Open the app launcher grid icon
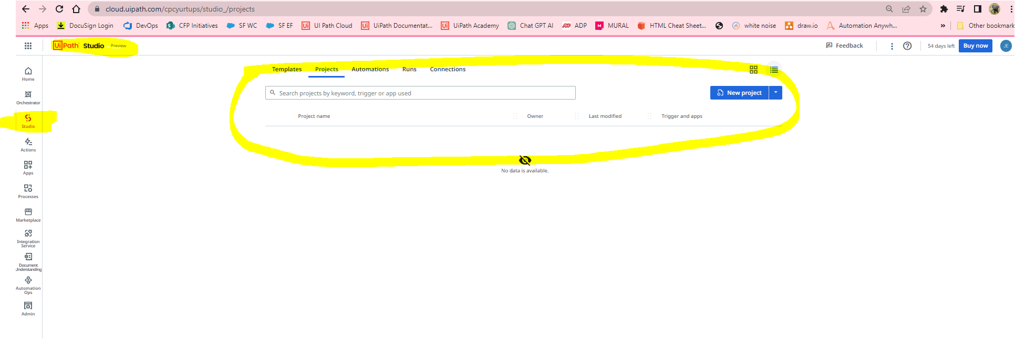The width and height of the screenshot is (1015, 339). pyautogui.click(x=28, y=46)
